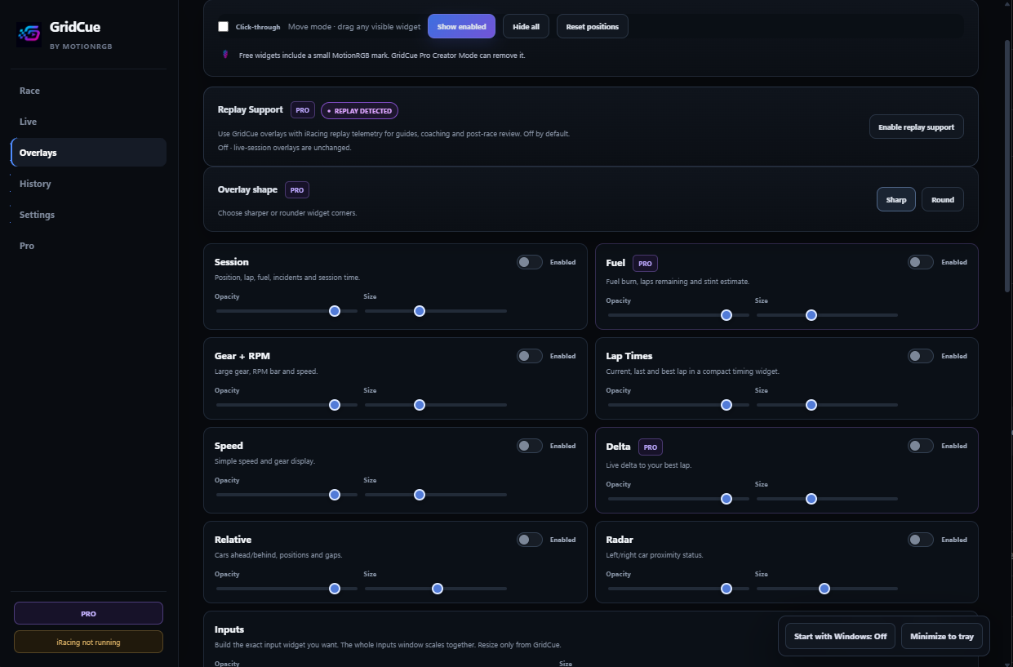
Task: Click the Session Opacity slider handle
Action: (335, 311)
